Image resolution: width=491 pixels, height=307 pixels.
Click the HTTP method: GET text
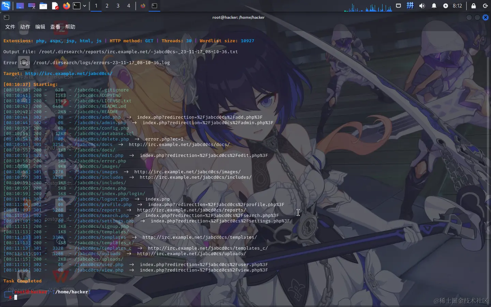tap(132, 41)
